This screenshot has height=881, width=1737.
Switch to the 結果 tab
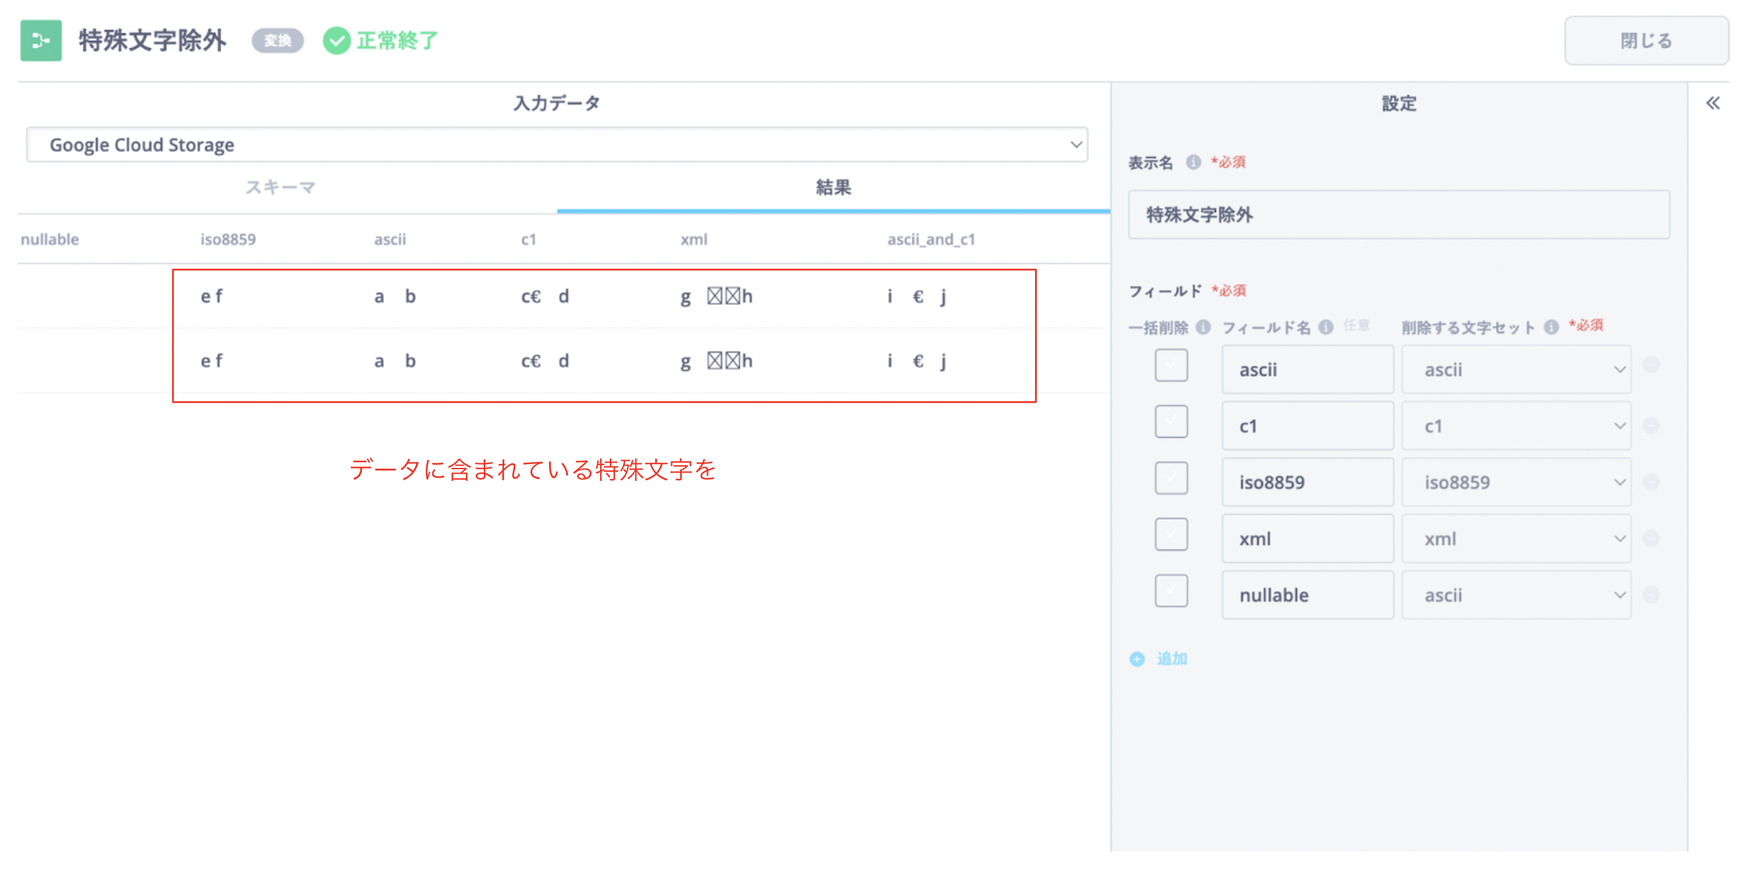(833, 187)
